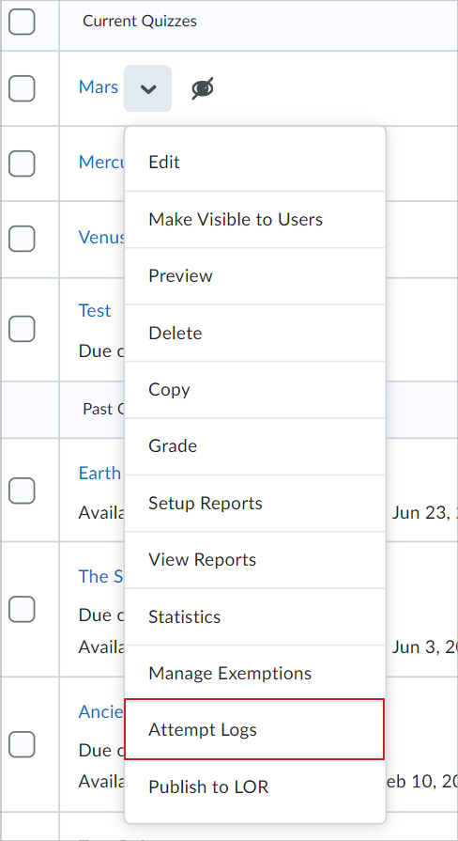Click the highlighted Attempt Logs option
The image size is (458, 841).
(x=255, y=729)
